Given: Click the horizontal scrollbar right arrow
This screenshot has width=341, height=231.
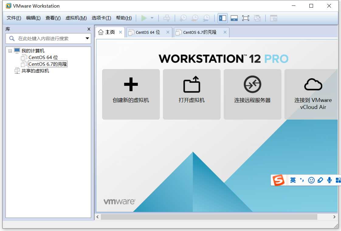Looking at the screenshot, I should click(334, 217).
